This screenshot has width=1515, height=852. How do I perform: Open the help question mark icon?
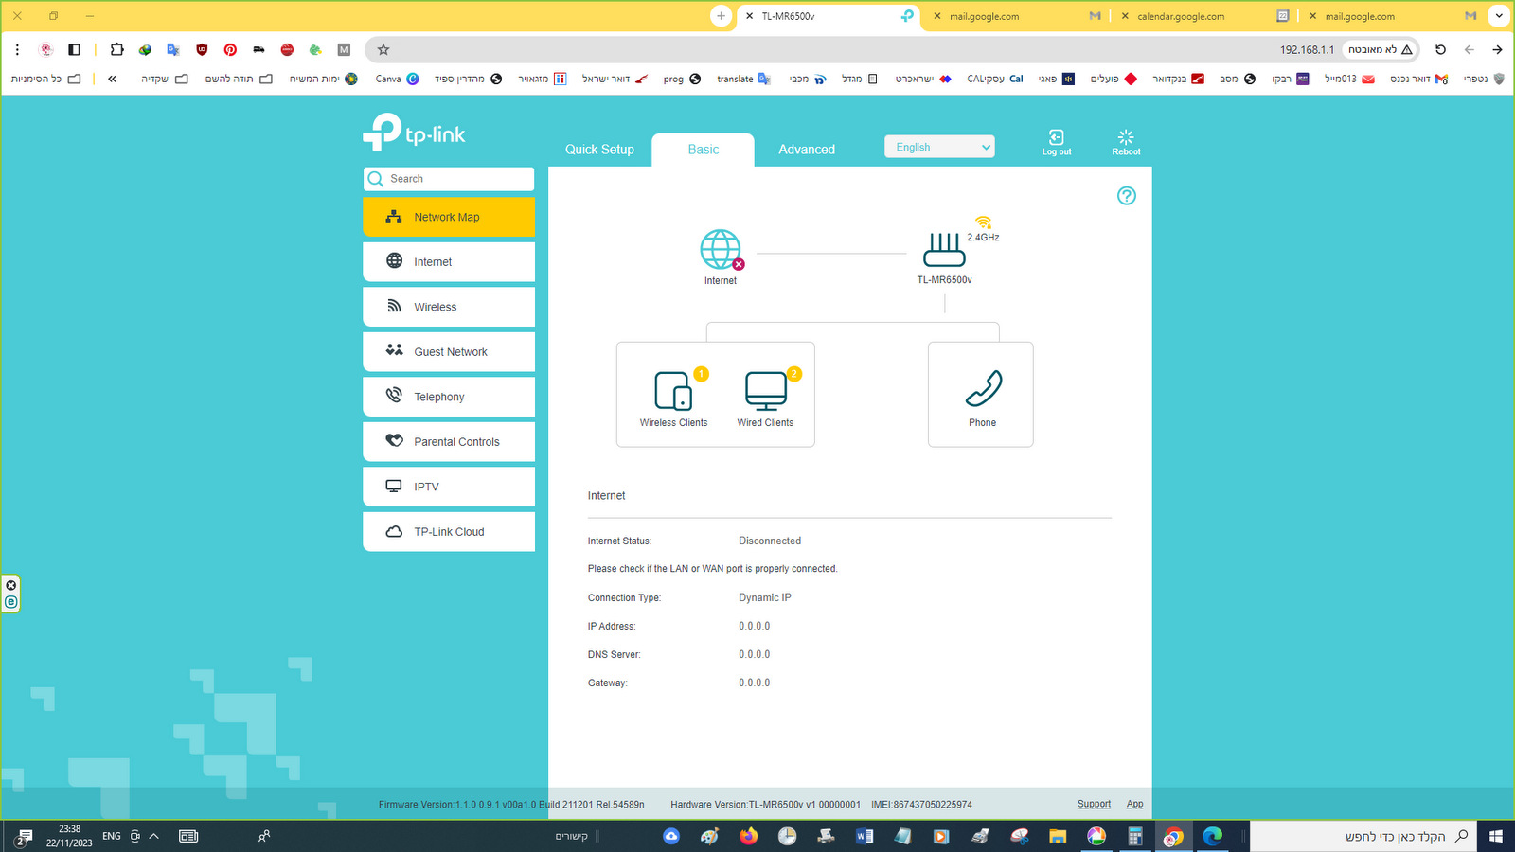(1126, 196)
